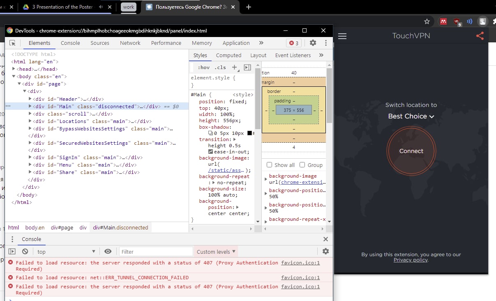
Task: Open the TouchVPN extension icon in Chrome toolbar
Action: click(483, 21)
